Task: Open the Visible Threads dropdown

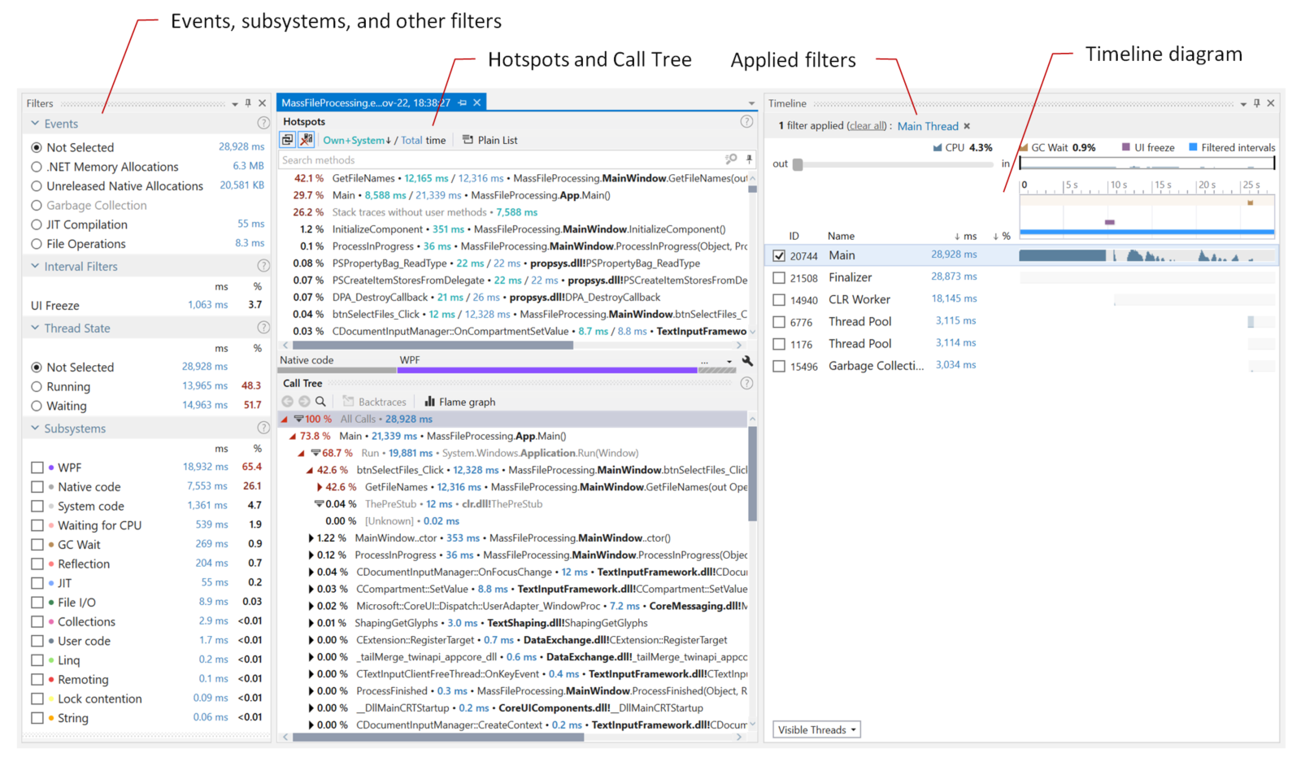Action: (816, 729)
